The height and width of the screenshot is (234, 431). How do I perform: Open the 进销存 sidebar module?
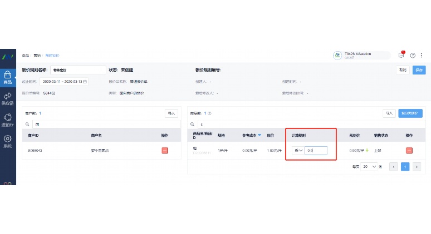[x=8, y=120]
